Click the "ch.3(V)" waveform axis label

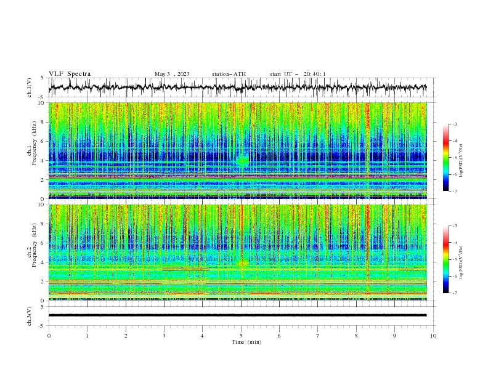[x=30, y=316]
